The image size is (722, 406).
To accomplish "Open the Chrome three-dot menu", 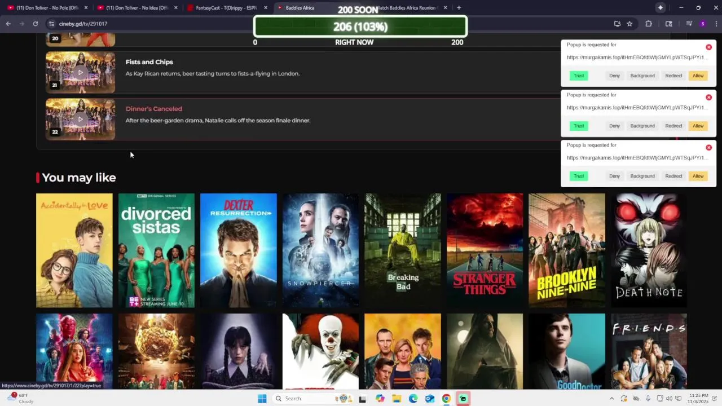I will pyautogui.click(x=716, y=24).
